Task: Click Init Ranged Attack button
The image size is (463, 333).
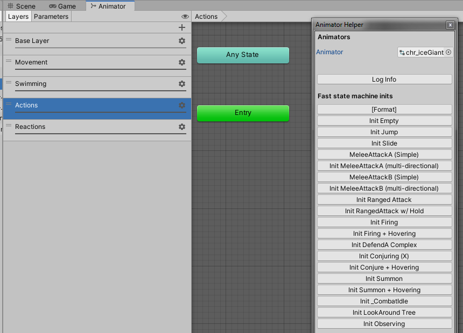Action: pos(384,200)
